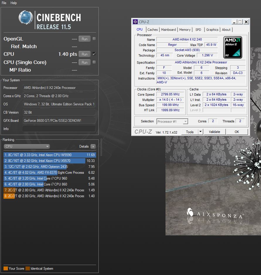Toggle the OpenGL test checkbox
The height and width of the screenshot is (275, 261).
94,38
